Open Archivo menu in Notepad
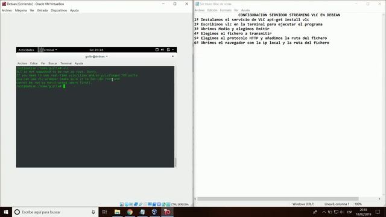 200,10
